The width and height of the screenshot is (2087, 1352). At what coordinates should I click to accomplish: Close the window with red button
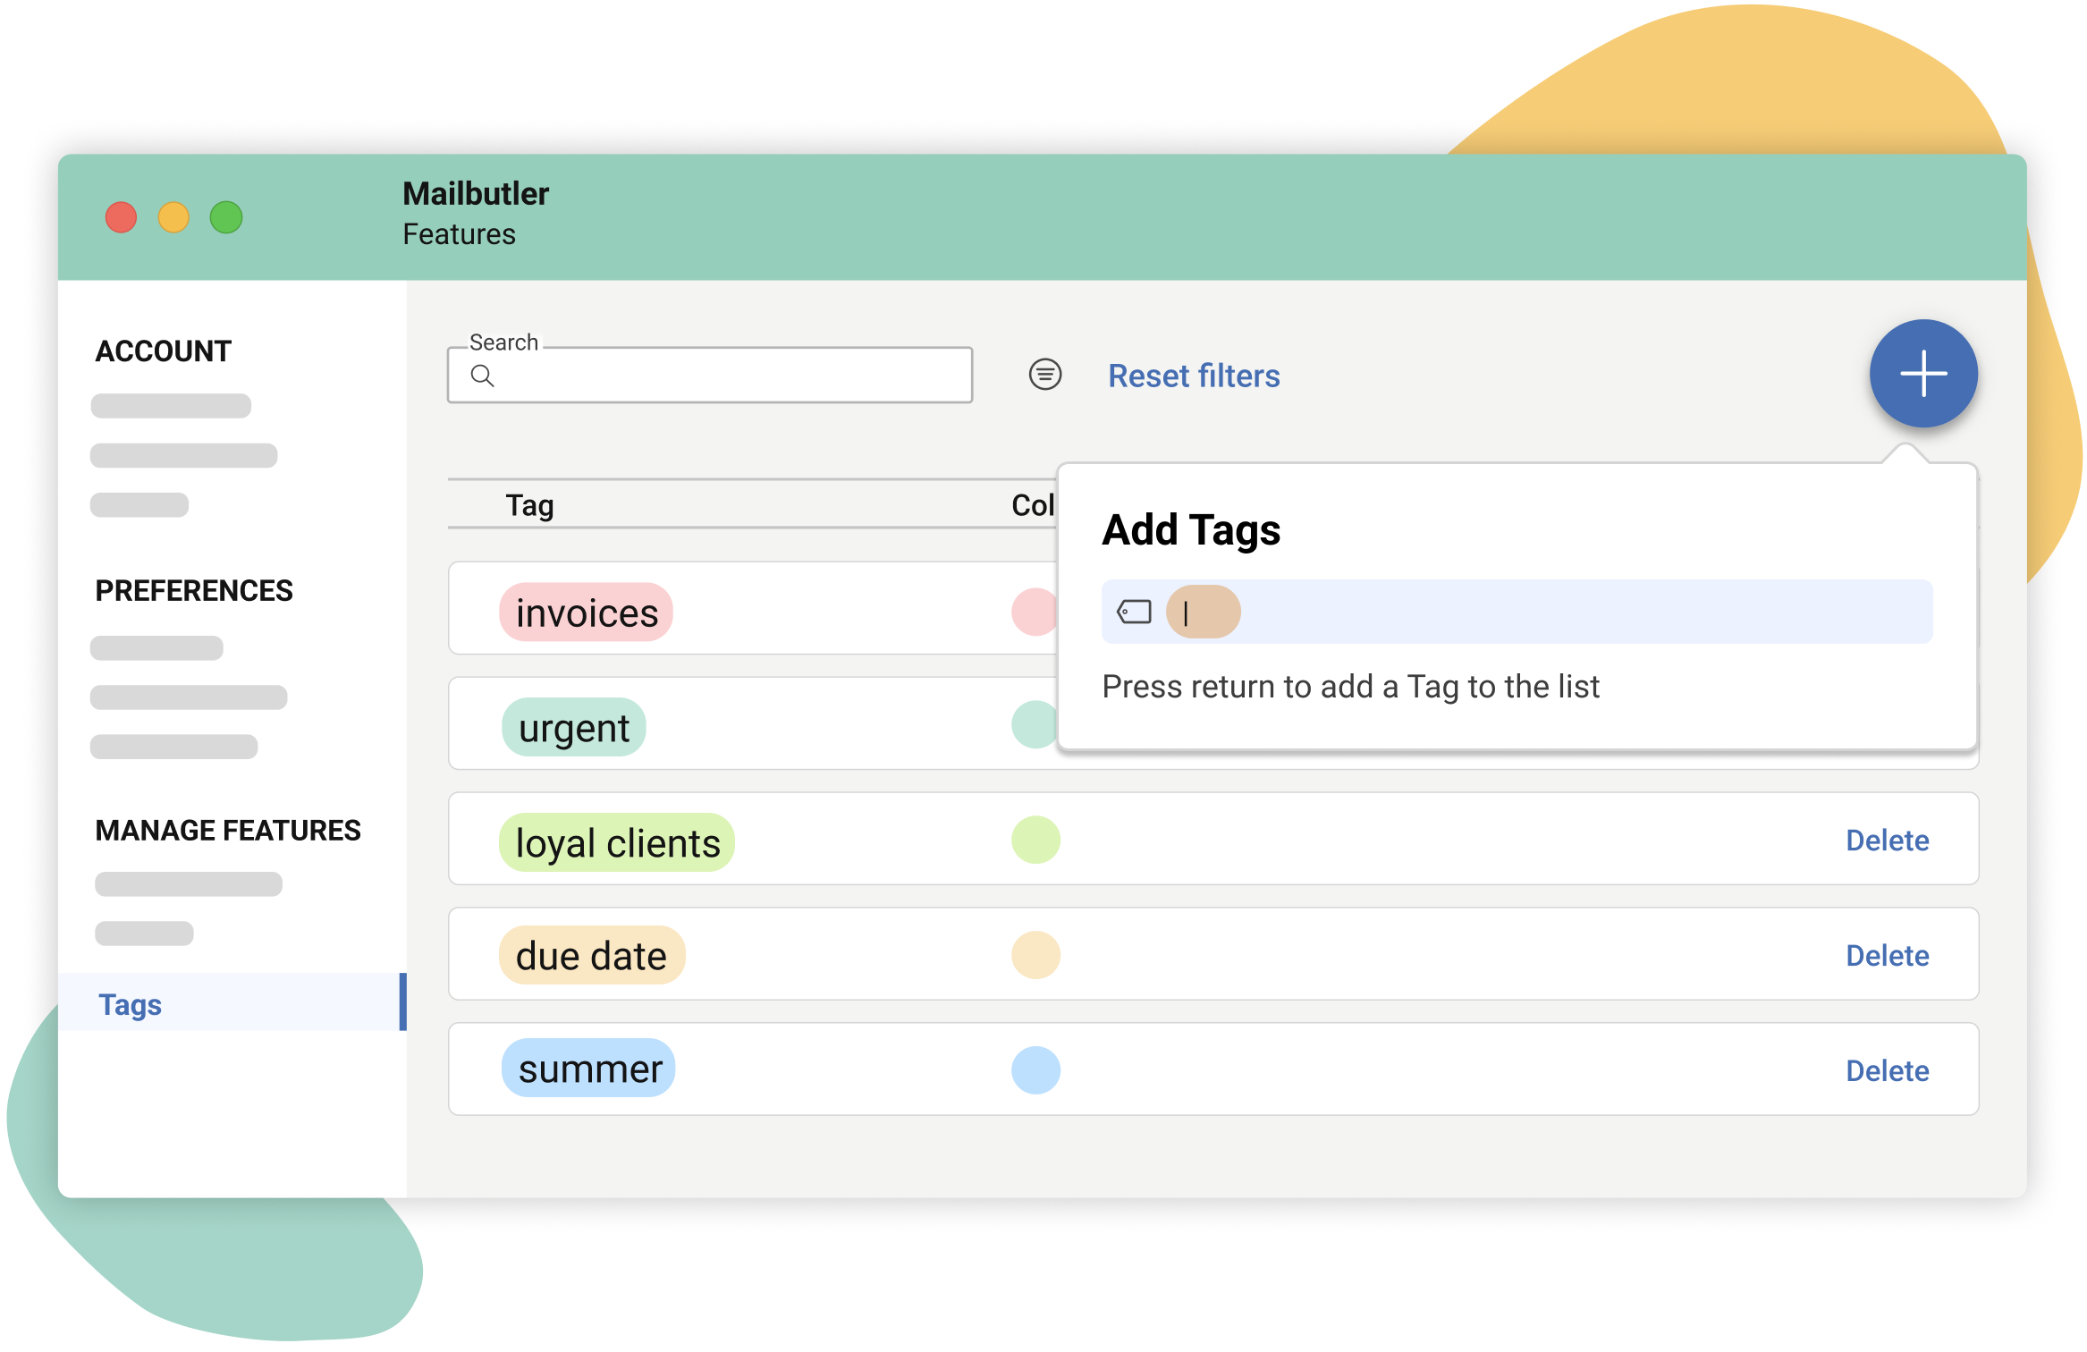tap(121, 217)
